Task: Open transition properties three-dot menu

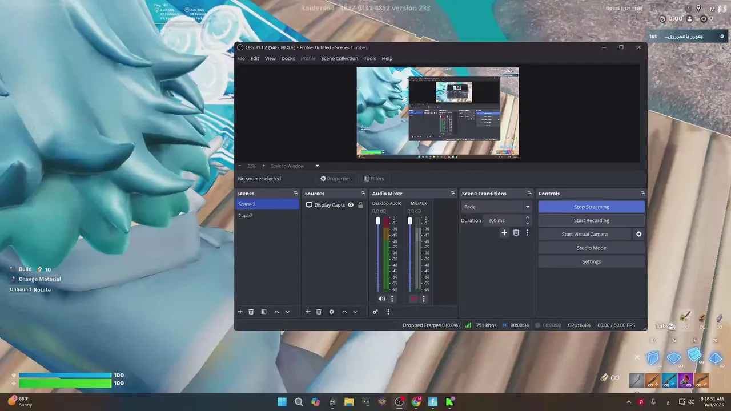Action: tap(527, 232)
